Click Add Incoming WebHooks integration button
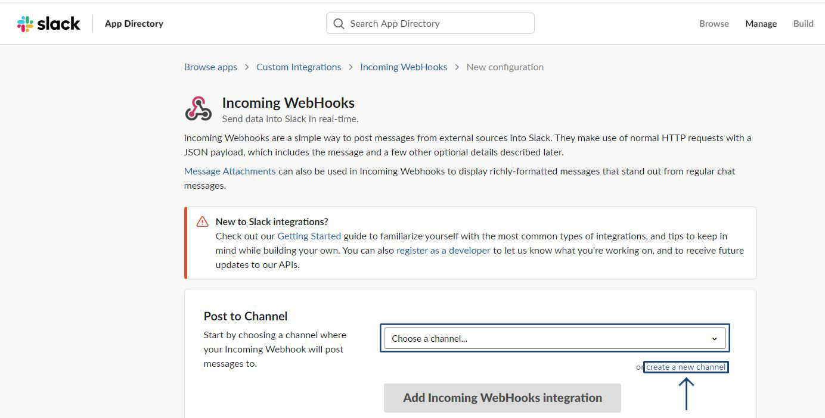The height and width of the screenshot is (418, 825). (503, 398)
